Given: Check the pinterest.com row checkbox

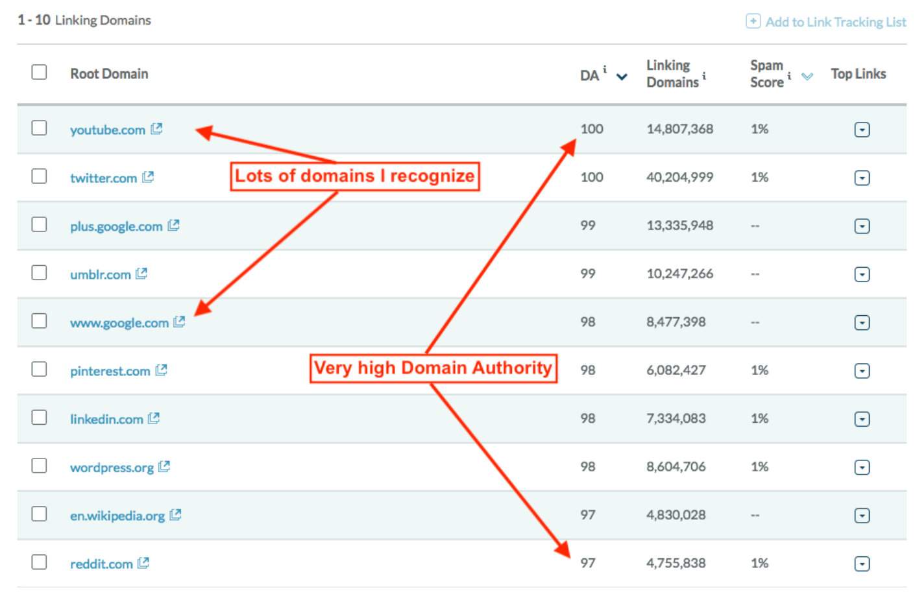Looking at the screenshot, I should (39, 369).
